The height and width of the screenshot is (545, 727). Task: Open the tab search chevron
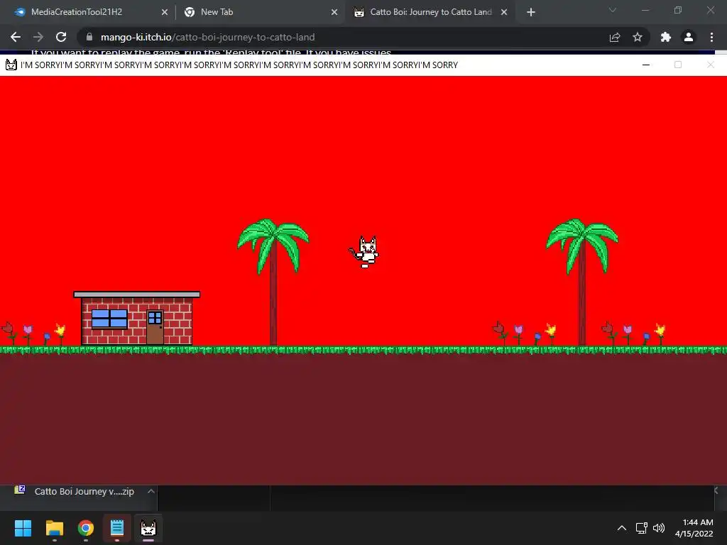pyautogui.click(x=613, y=10)
